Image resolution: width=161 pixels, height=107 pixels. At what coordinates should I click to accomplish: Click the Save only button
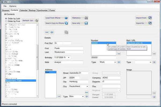click(x=80, y=23)
